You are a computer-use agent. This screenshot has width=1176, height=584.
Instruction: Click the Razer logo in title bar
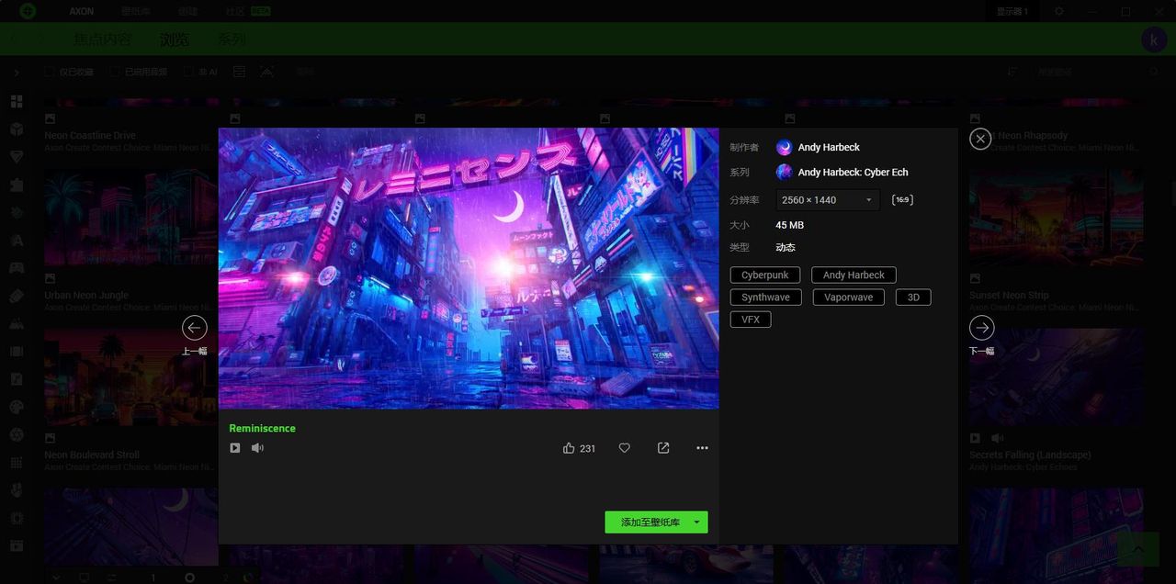click(28, 12)
